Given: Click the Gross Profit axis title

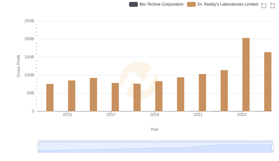Looking at the screenshot, I should pyautogui.click(x=18, y=66).
